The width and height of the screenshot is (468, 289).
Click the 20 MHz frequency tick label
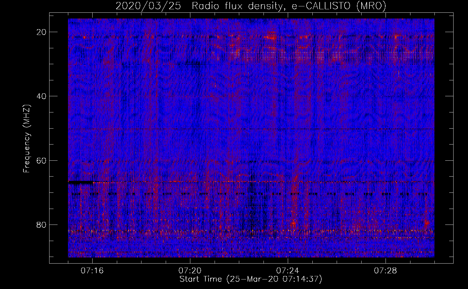42,32
